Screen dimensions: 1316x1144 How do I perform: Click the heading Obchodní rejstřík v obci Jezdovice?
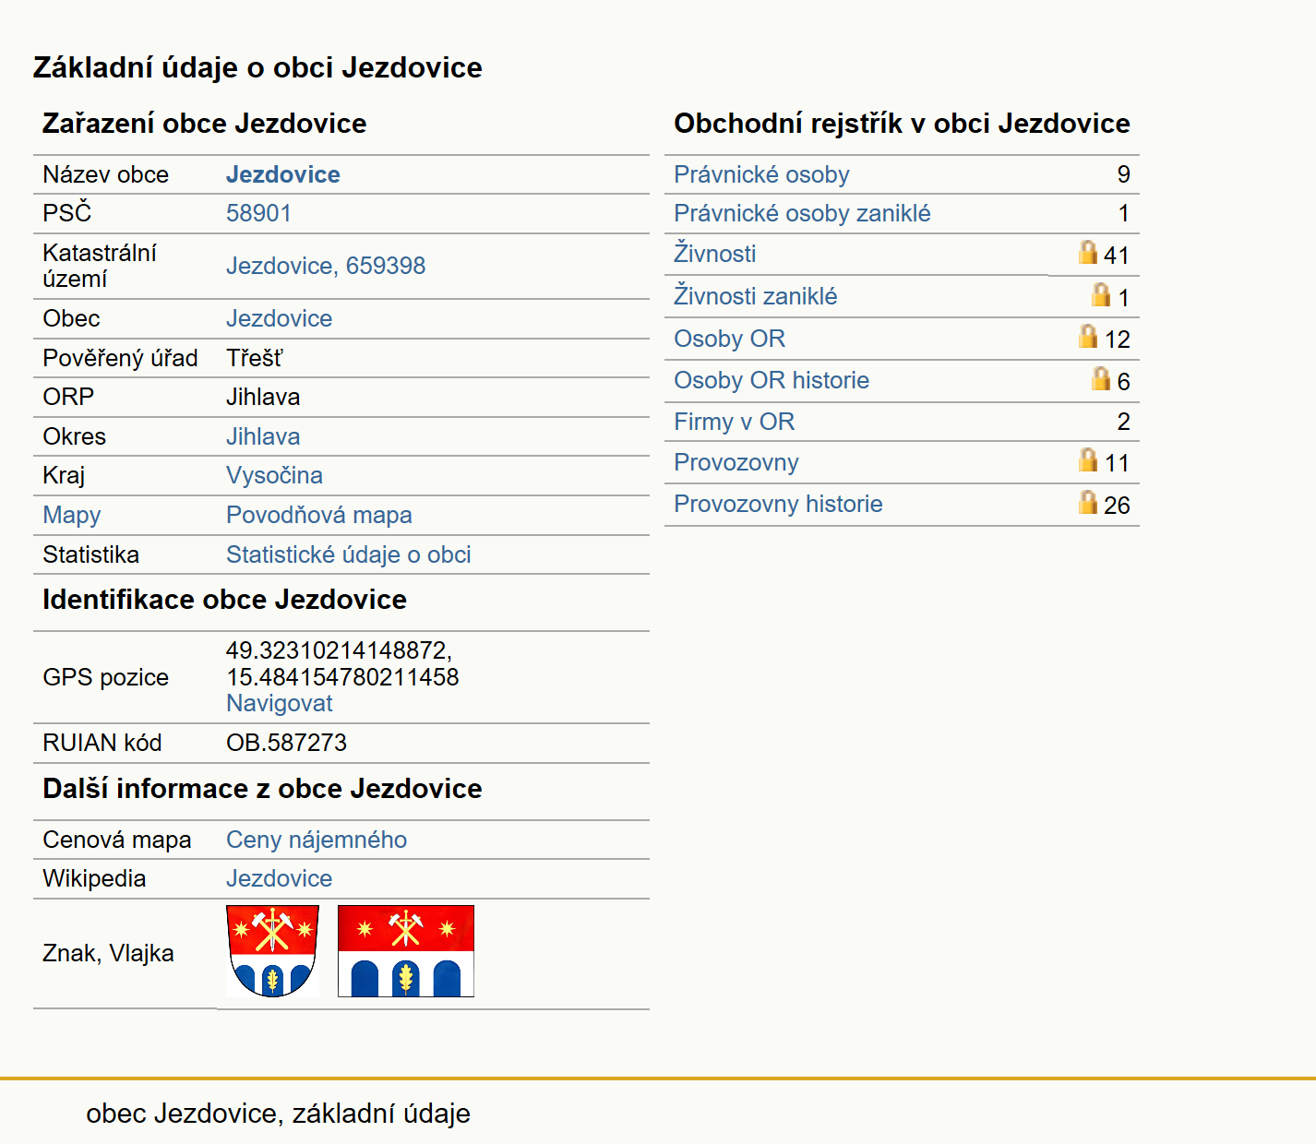pos(902,124)
